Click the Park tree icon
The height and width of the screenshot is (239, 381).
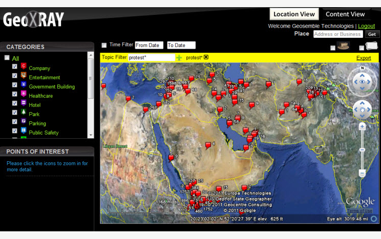click(x=23, y=114)
